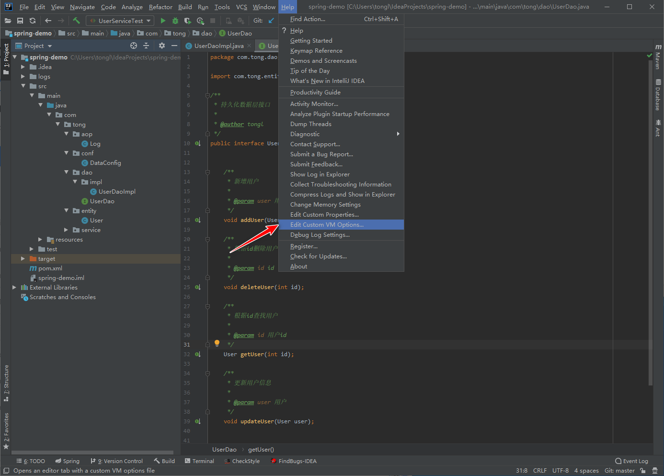This screenshot has width=664, height=476.
Task: Select Show Log in Explorer
Action: [x=341, y=174]
